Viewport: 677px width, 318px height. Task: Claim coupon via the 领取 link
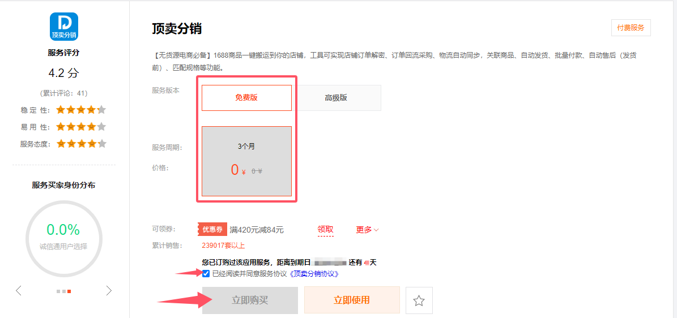coord(325,230)
